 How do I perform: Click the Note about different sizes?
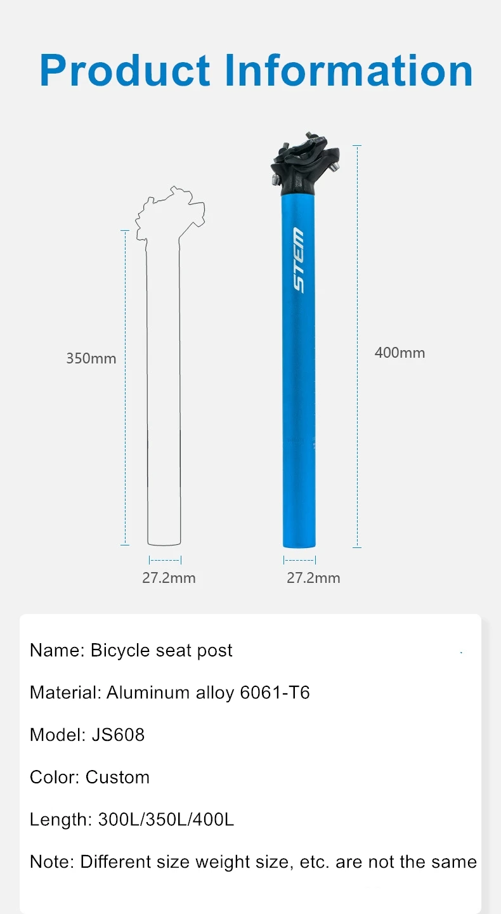(x=253, y=862)
